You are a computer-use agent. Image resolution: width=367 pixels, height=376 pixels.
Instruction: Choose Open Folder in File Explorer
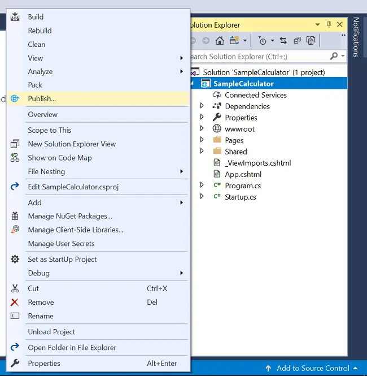(x=98, y=348)
